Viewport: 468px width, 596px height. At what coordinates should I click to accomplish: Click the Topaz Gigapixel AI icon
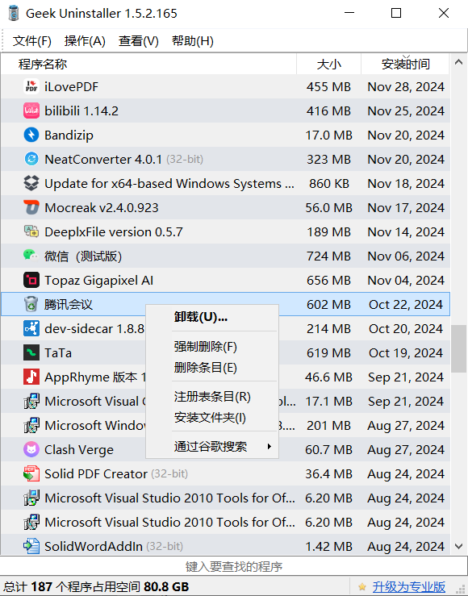pyautogui.click(x=31, y=280)
